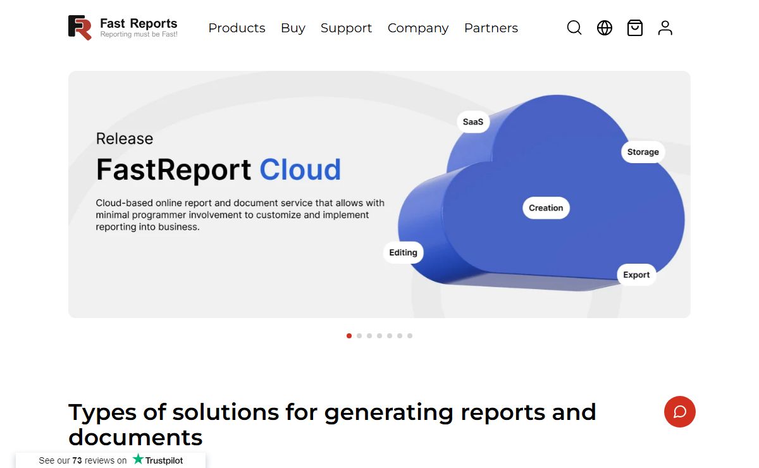The width and height of the screenshot is (759, 468).
Task: Click the Trustpilot star logo
Action: 138,460
